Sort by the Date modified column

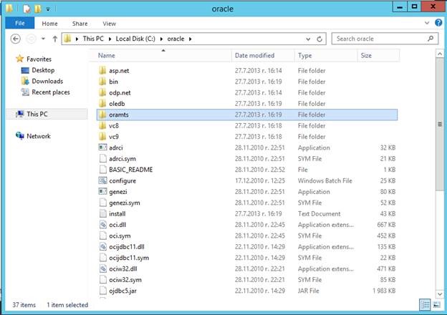(254, 55)
